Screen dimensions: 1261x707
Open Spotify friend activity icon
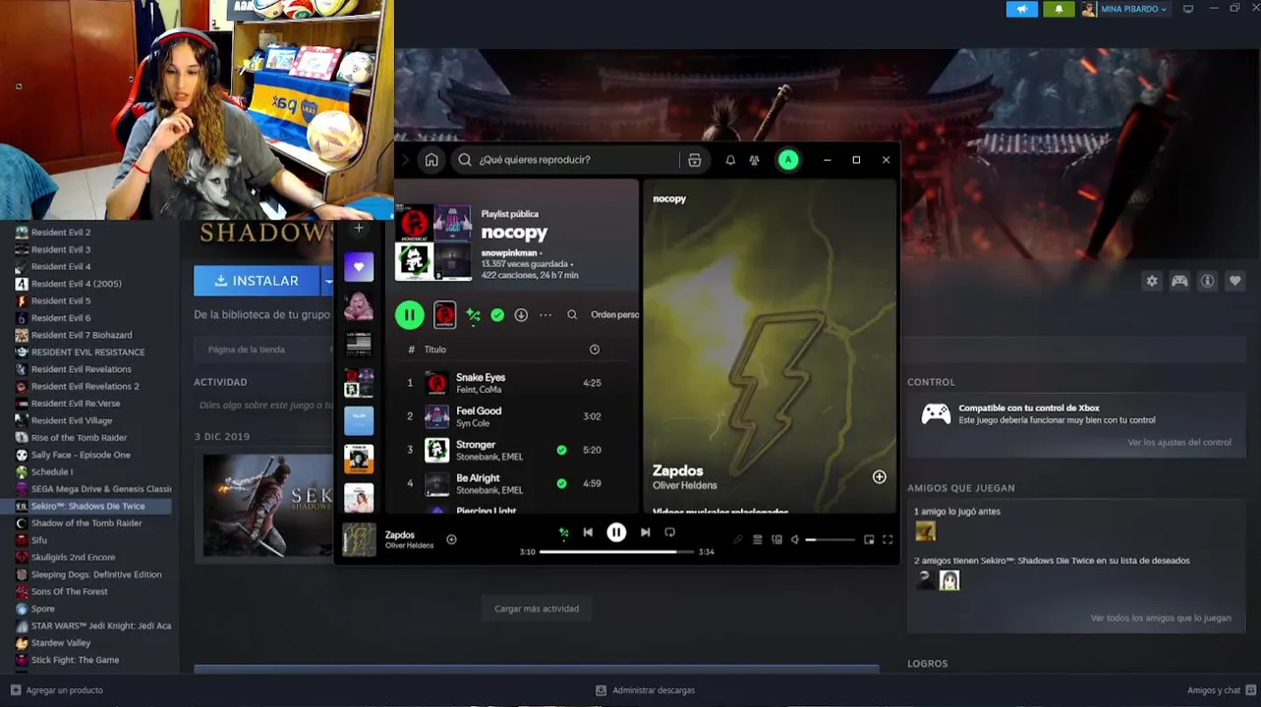[755, 160]
